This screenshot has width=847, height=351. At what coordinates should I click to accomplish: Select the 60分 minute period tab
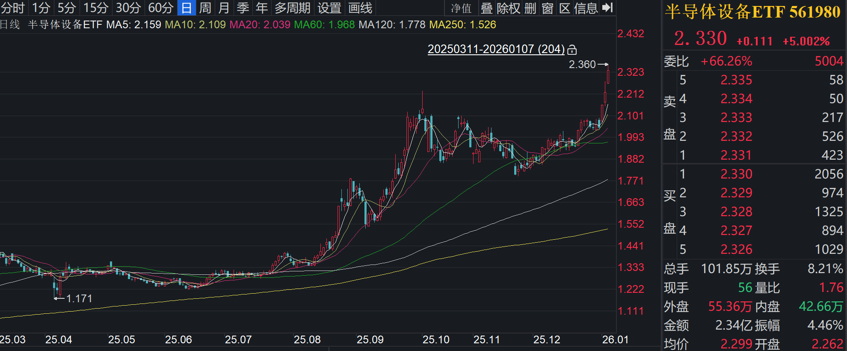click(161, 8)
